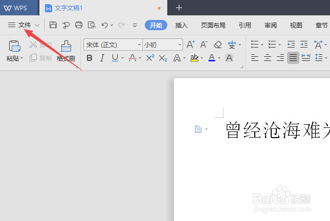Viewport: 330px width, 221px height.
Task: Click the Clear Formatting eraser icon
Action: (217, 45)
